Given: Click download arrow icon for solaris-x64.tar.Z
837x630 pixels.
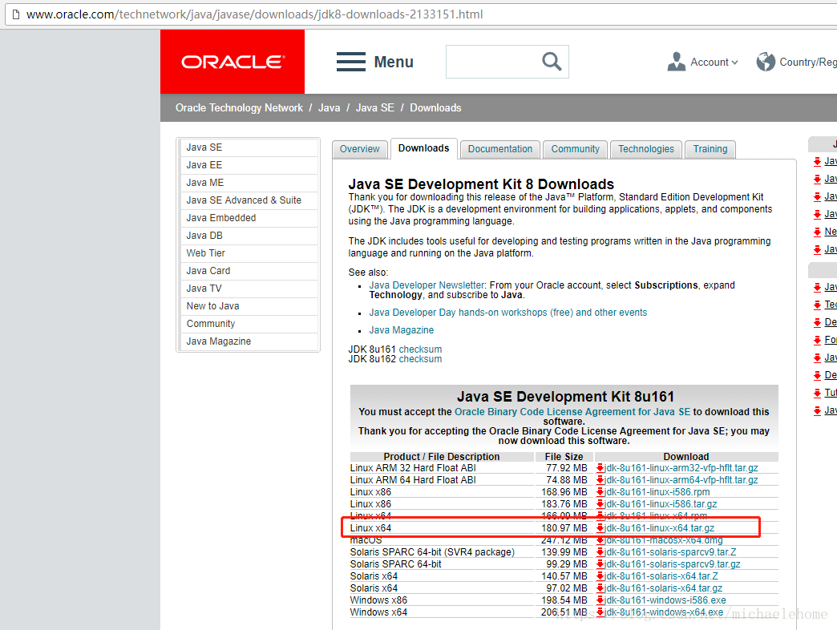Looking at the screenshot, I should tap(600, 576).
